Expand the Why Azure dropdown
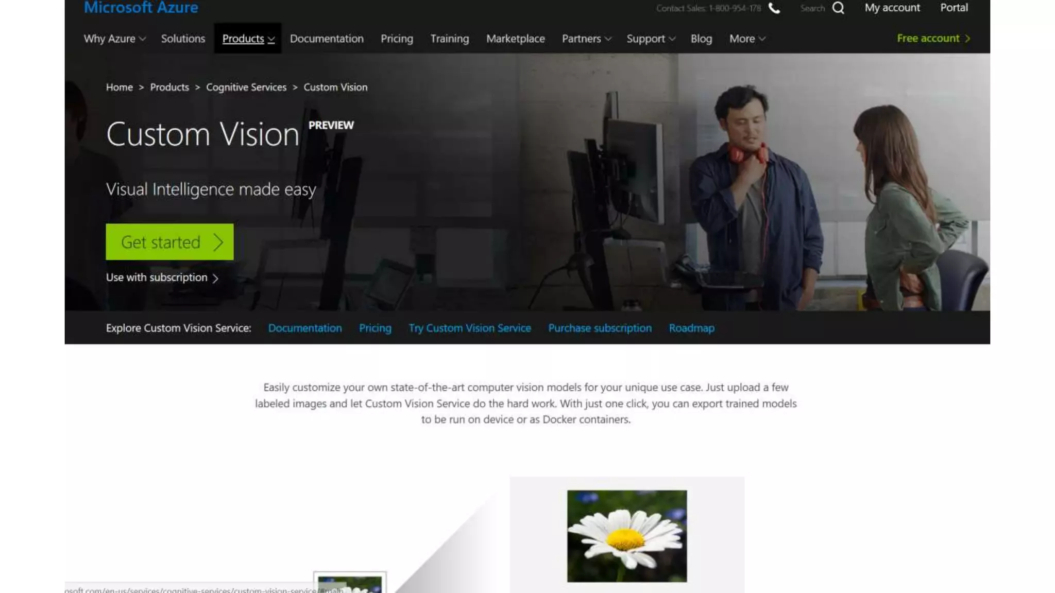1055x593 pixels. click(x=114, y=39)
